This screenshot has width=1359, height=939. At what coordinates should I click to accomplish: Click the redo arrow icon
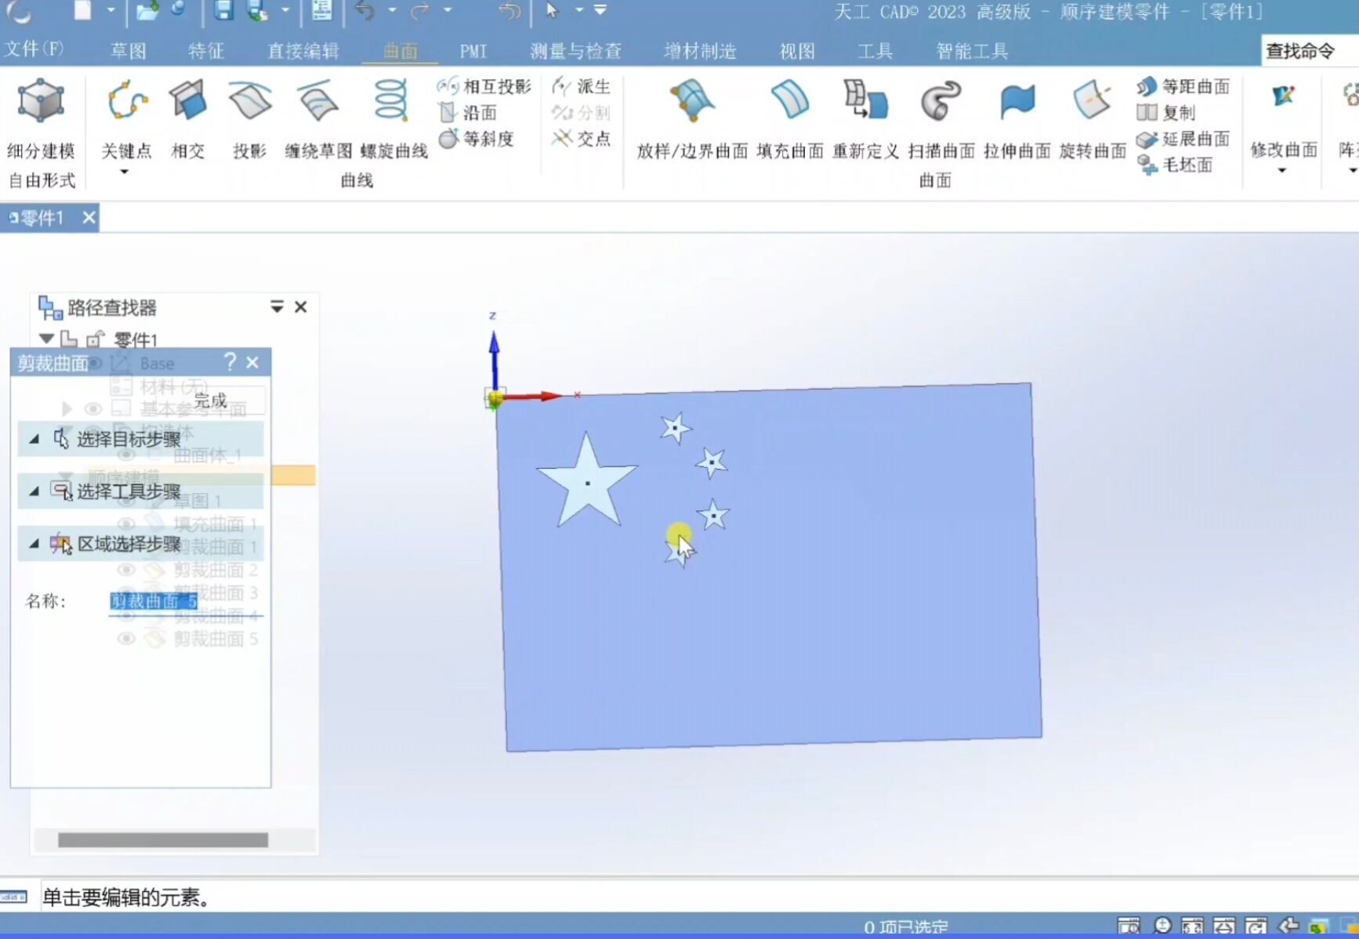coord(421,10)
